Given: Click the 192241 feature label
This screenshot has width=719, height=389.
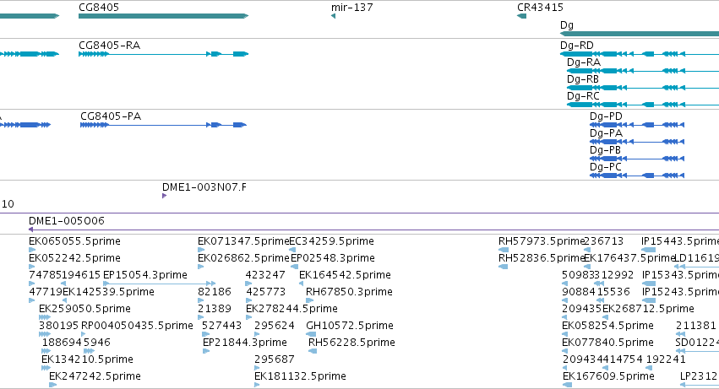Looking at the screenshot, I should coord(666,359).
